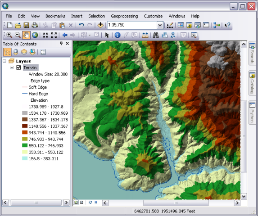Select the Measure ruler tool

pyautogui.click(x=145, y=35)
